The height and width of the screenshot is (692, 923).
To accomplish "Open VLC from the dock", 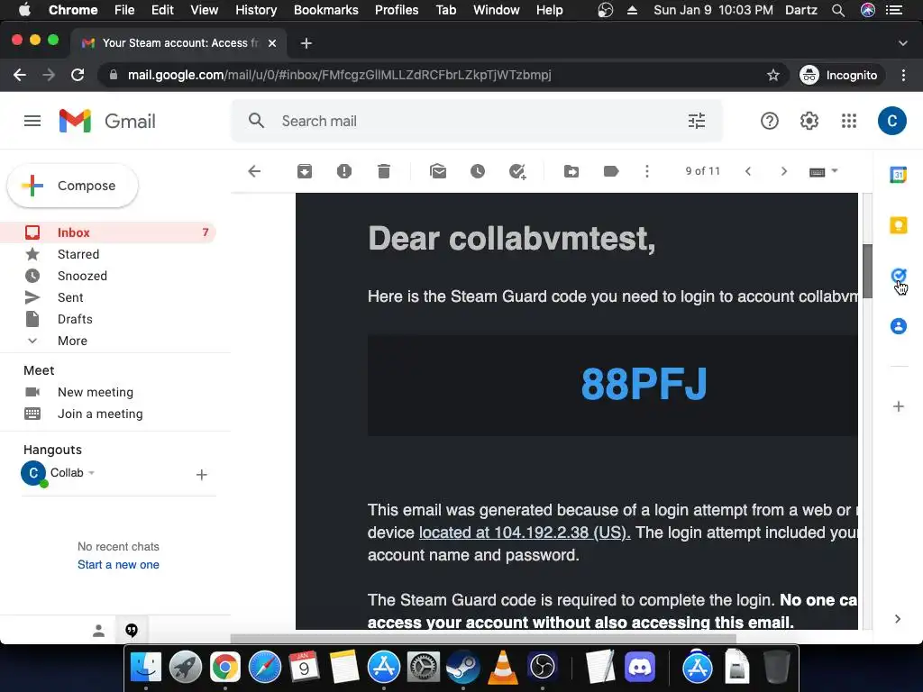I will pyautogui.click(x=503, y=668).
